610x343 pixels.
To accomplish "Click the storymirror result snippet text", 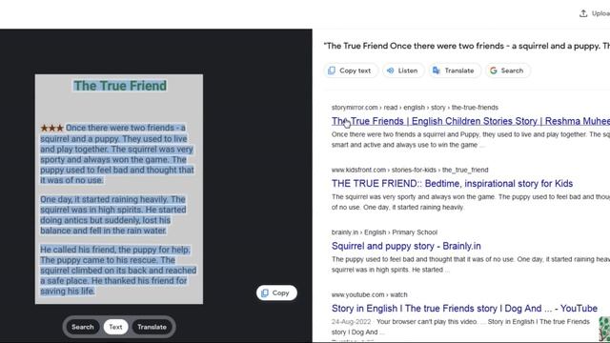I will coord(471,140).
